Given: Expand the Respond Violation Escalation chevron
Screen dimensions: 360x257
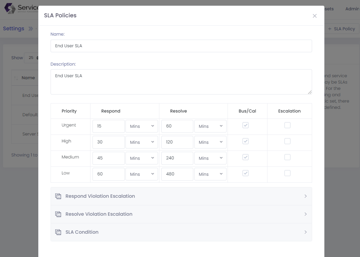Looking at the screenshot, I should point(305,196).
